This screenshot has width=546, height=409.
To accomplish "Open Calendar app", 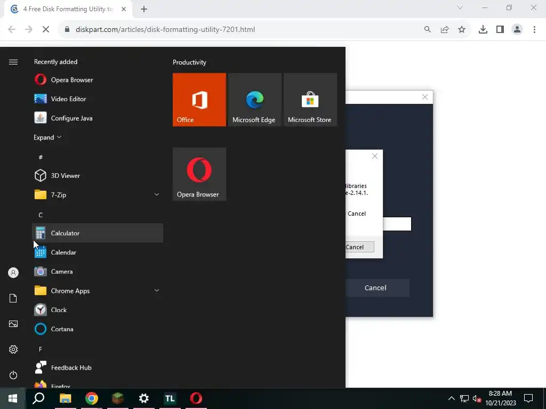I will click(98, 252).
